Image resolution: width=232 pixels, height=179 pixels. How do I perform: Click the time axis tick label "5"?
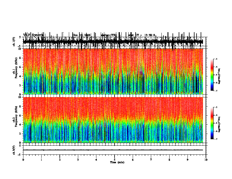[115, 160]
